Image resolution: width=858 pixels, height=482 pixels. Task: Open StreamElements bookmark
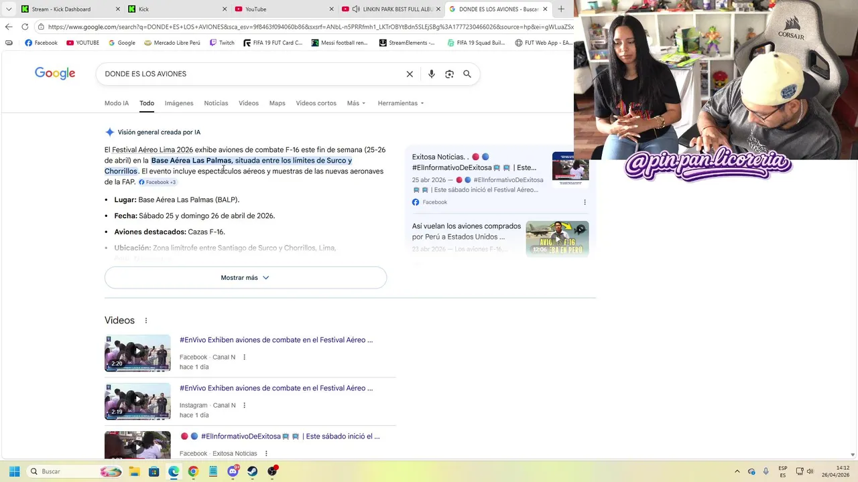(407, 43)
